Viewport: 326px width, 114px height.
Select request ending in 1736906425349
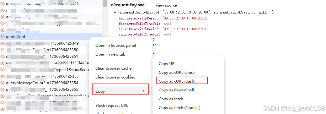click(51, 43)
